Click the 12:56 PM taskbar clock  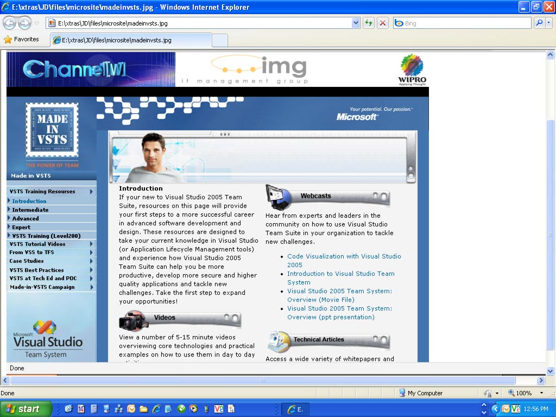[x=536, y=409]
